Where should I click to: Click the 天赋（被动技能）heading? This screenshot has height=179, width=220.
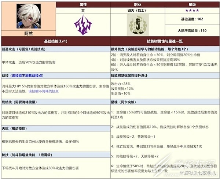click(x=14, y=128)
